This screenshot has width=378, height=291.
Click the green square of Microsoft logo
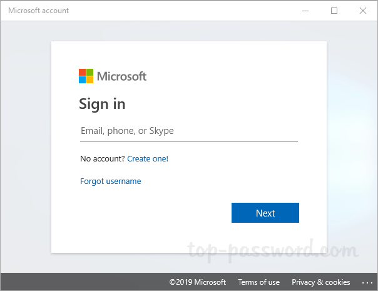[89, 72]
